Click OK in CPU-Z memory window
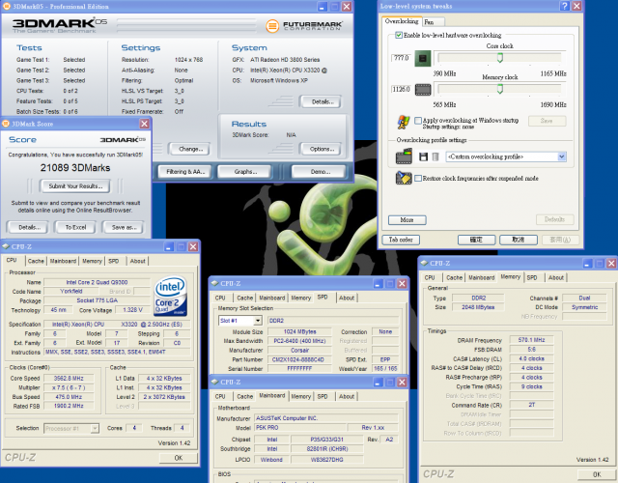The height and width of the screenshot is (483, 618). tap(597, 474)
